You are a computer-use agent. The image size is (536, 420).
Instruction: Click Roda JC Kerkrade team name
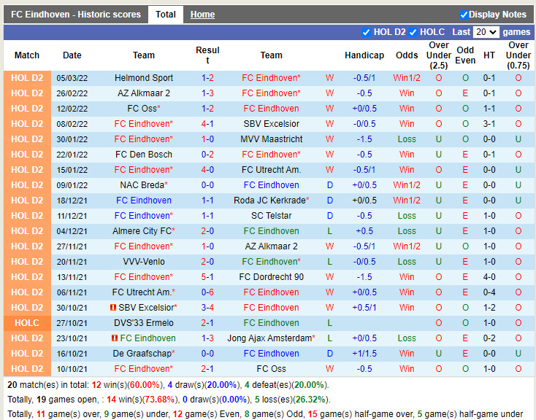click(x=271, y=201)
